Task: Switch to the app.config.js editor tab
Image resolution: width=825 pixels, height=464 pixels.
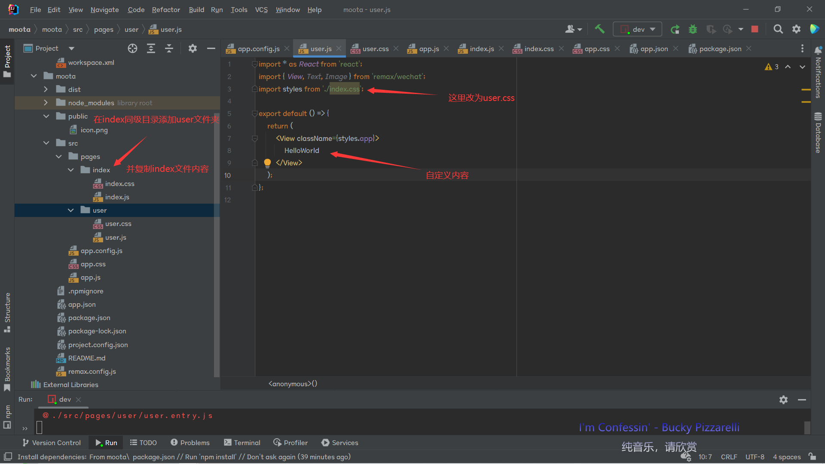Action: [x=258, y=49]
